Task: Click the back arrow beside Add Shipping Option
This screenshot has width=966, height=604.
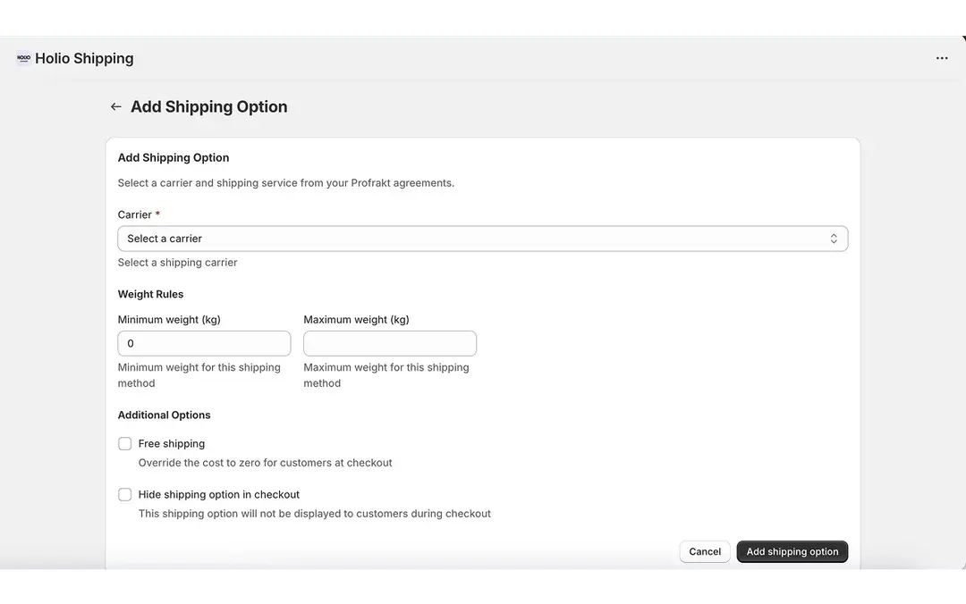Action: pyautogui.click(x=115, y=105)
